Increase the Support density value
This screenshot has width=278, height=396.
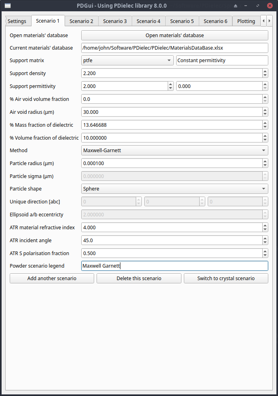(x=265, y=71)
